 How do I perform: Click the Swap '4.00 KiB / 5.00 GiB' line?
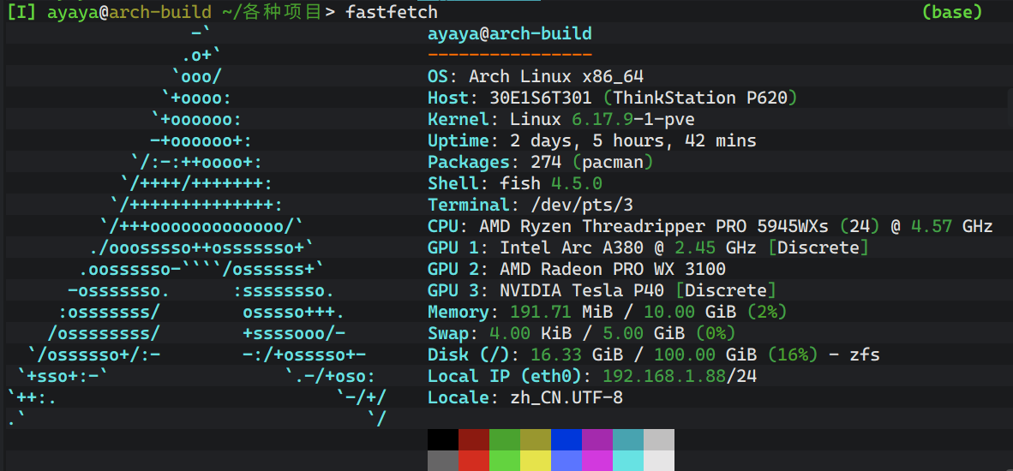coord(581,334)
